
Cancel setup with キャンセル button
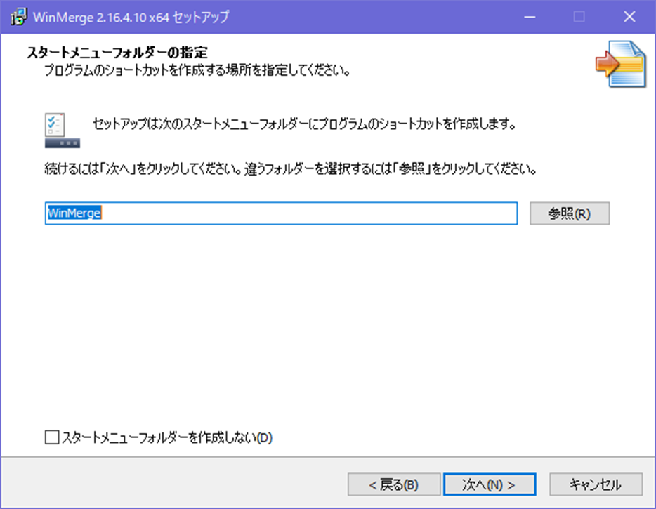click(596, 484)
